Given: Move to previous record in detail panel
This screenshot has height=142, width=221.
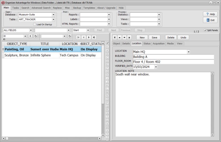Looking at the screenshot, I should (x=119, y=37).
